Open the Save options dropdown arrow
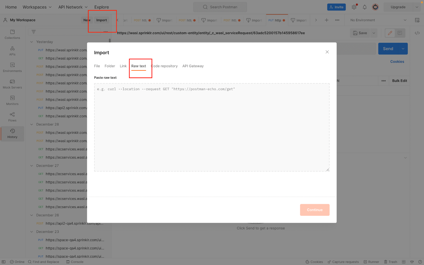 [374, 33]
